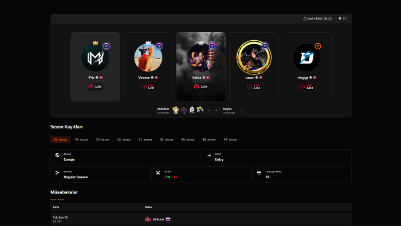Screen dimensions: 401x226
Task: Click the crown icon beside 78.
Action: [x=259, y=173]
